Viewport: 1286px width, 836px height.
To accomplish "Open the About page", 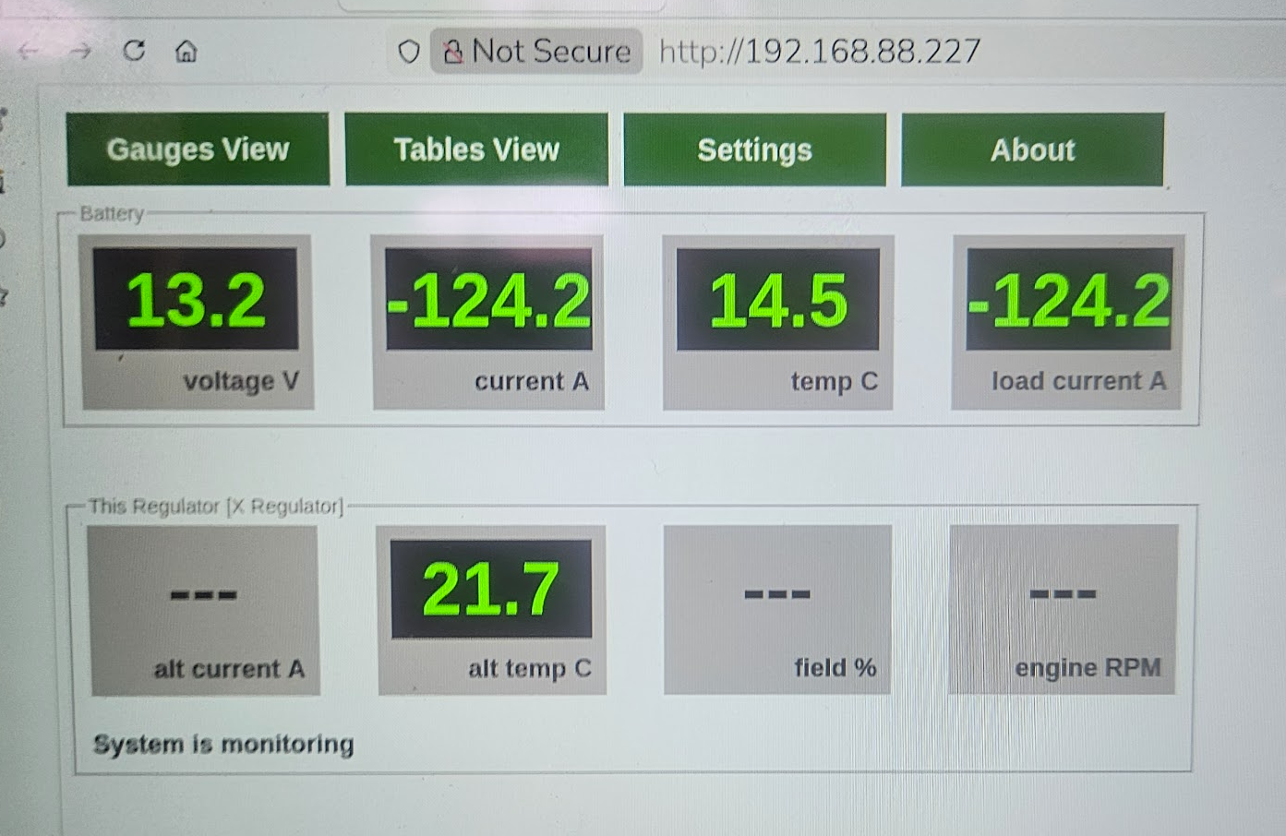I will 1032,149.
